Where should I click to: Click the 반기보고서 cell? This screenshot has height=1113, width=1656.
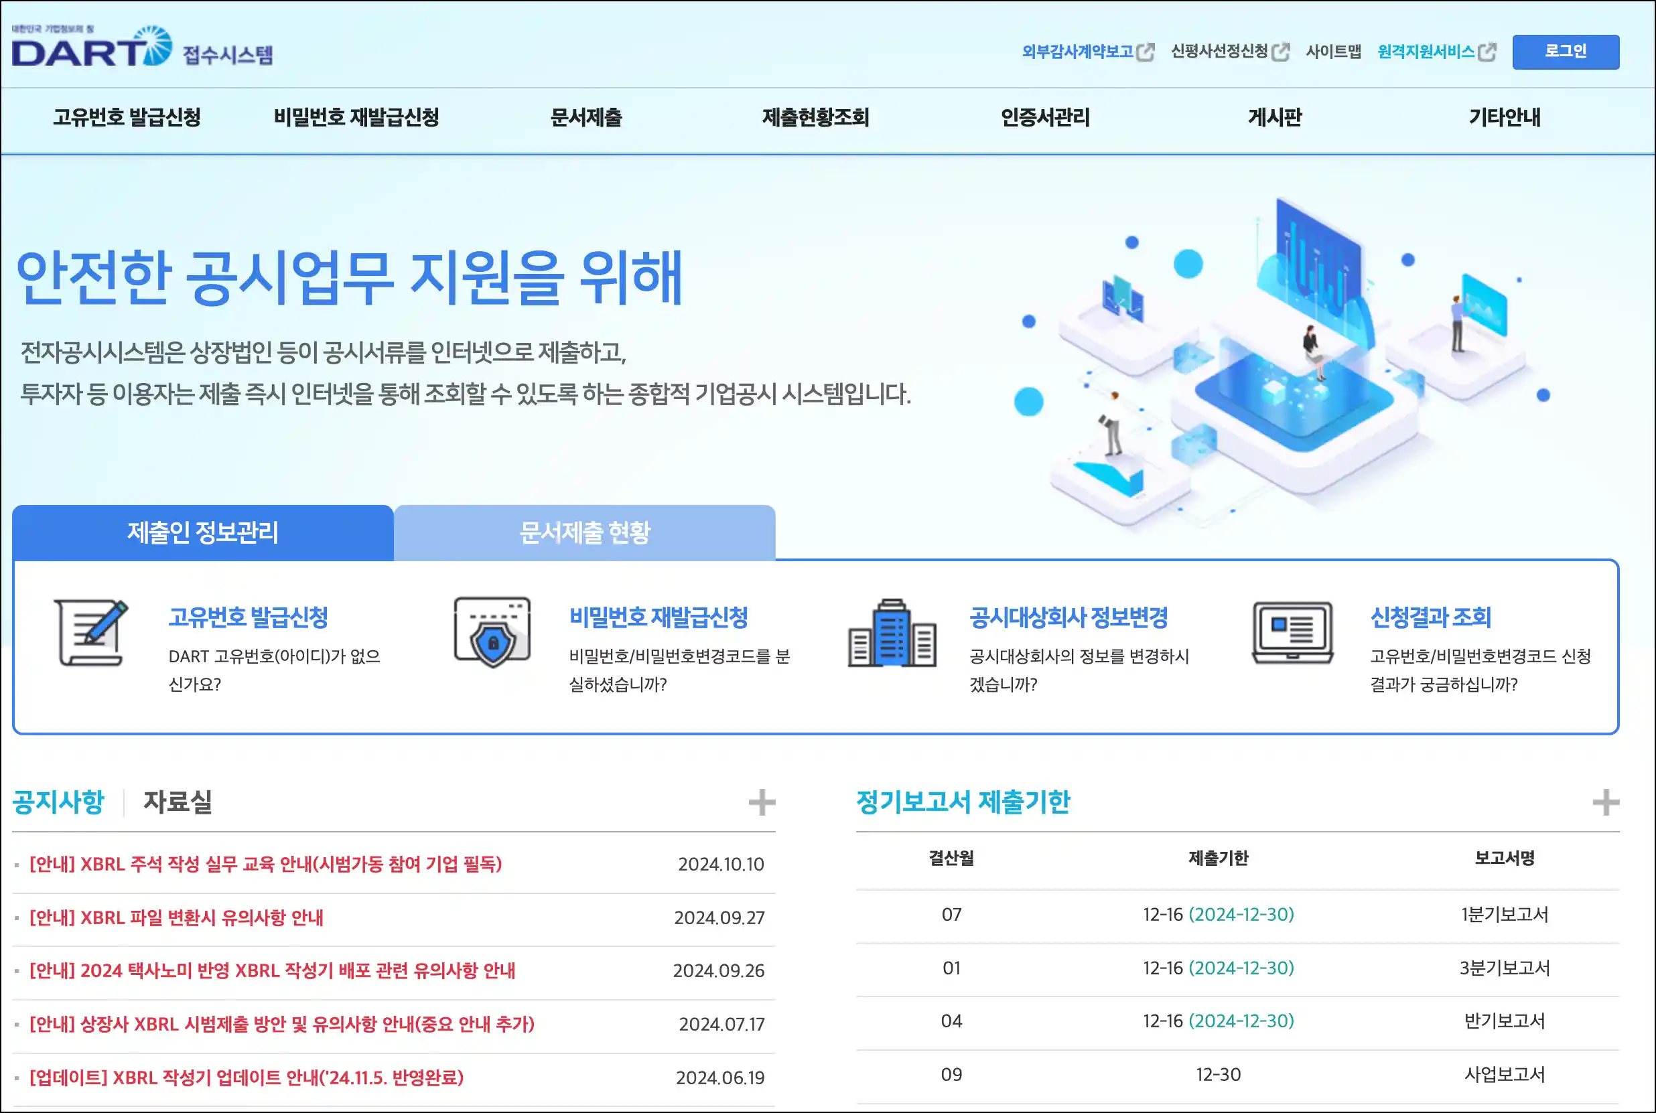[1504, 1021]
